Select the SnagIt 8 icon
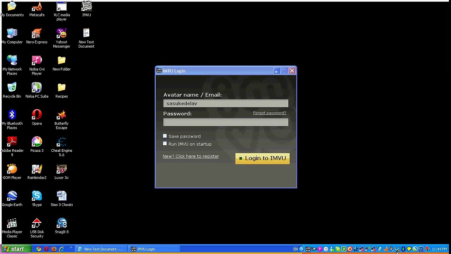This screenshot has width=451, height=254. point(61,226)
